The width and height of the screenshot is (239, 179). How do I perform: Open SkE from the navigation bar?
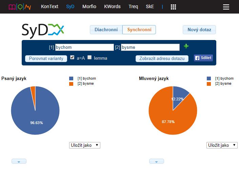pyautogui.click(x=150, y=6)
